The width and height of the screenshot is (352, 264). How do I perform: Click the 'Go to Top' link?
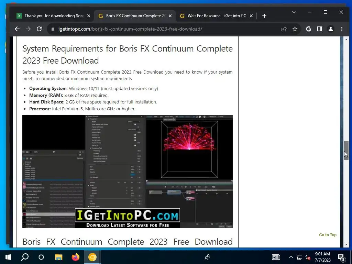[328, 235]
